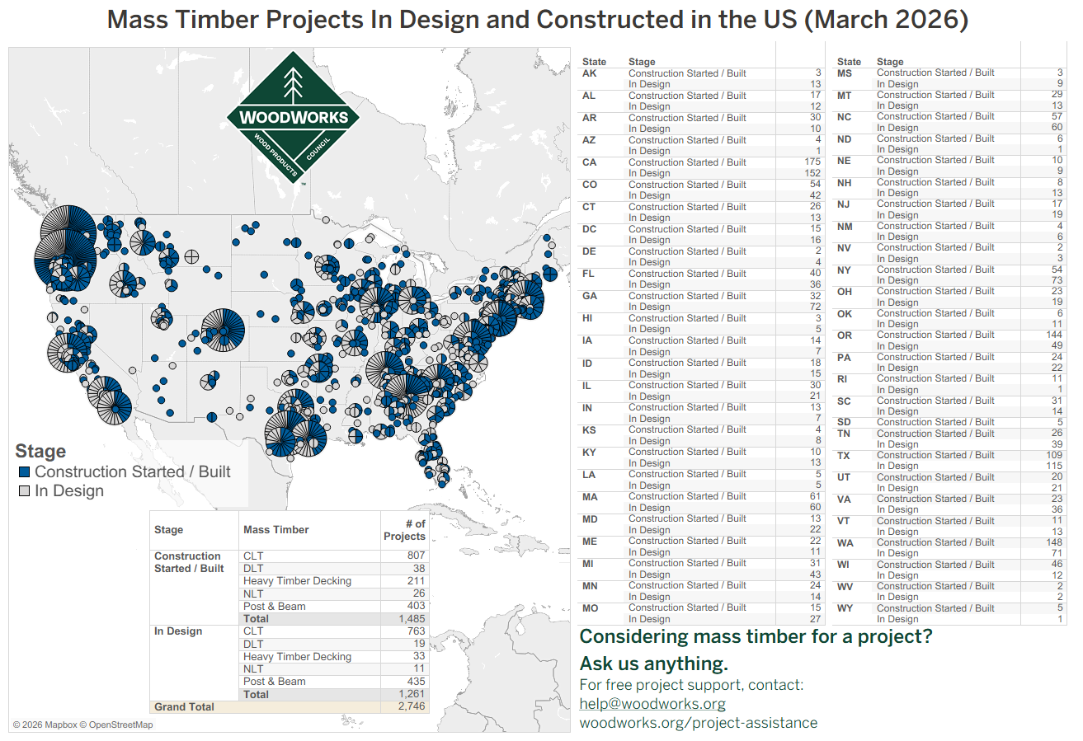Select the grand total value 2,746
The image size is (1083, 741).
tap(411, 706)
